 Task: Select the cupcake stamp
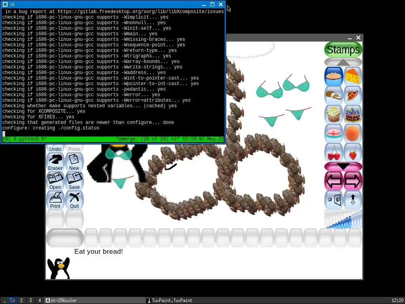[x=333, y=114]
